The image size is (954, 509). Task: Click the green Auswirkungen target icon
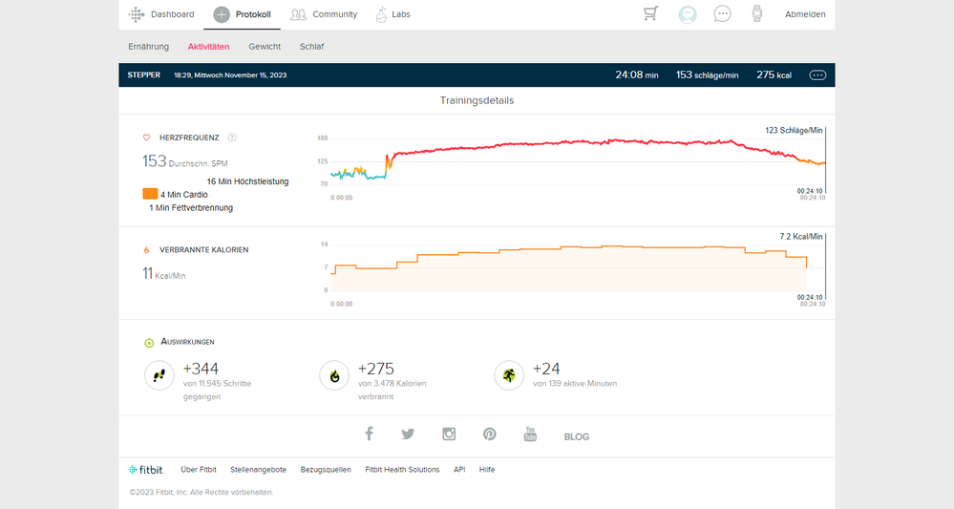(149, 343)
